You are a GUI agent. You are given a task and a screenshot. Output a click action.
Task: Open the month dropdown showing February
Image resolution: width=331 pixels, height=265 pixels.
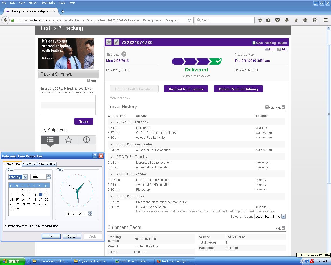(25, 177)
